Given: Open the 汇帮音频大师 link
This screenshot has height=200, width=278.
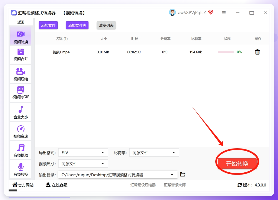Looking at the screenshot, I should point(175,185).
